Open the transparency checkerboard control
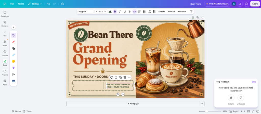The height and width of the screenshot is (114, 261). (155, 11)
